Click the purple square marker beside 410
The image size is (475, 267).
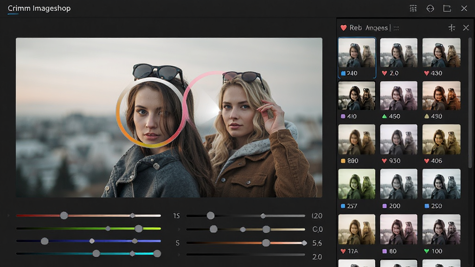click(343, 116)
